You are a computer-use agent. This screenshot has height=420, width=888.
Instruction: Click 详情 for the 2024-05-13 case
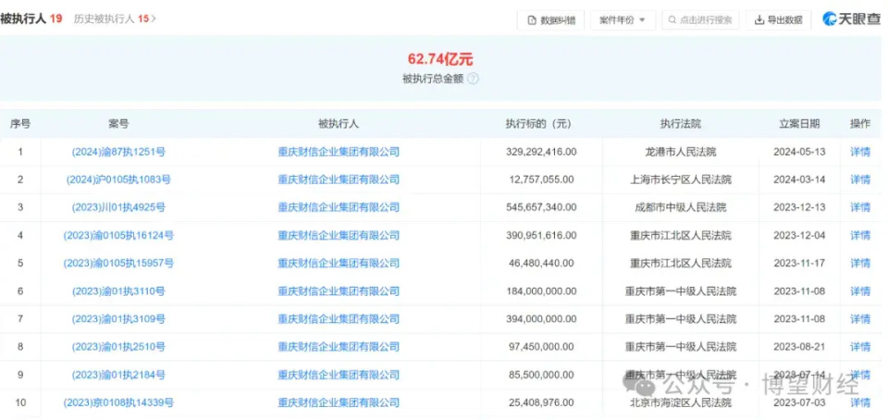click(x=860, y=152)
